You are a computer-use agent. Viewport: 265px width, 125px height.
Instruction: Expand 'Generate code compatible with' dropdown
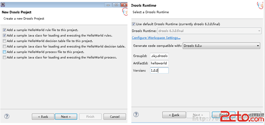221,46
